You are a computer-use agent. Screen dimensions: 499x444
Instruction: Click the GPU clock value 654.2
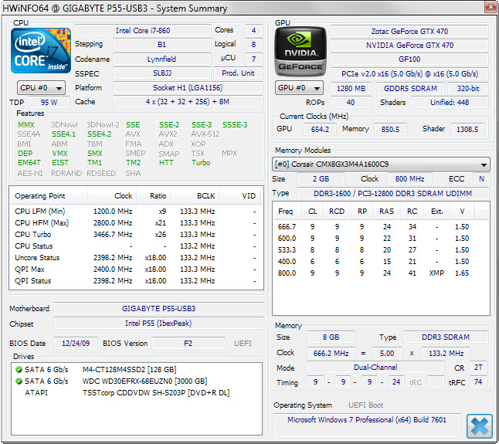[x=320, y=129]
